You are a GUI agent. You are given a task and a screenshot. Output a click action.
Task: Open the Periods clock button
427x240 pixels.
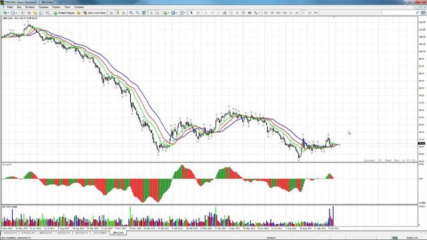pyautogui.click(x=173, y=13)
